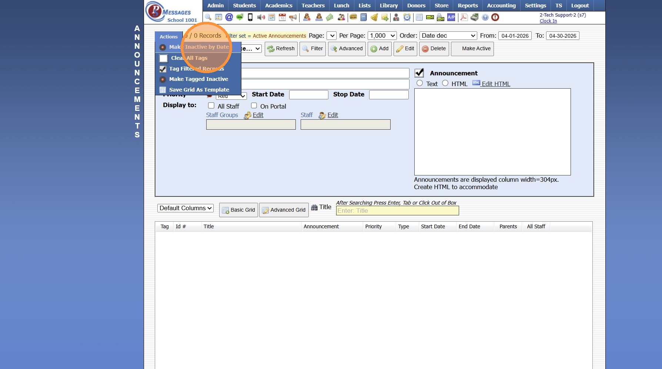Image resolution: width=662 pixels, height=369 pixels.
Task: Open the partially hidden dropdown beside Refresh
Action: pos(252,48)
